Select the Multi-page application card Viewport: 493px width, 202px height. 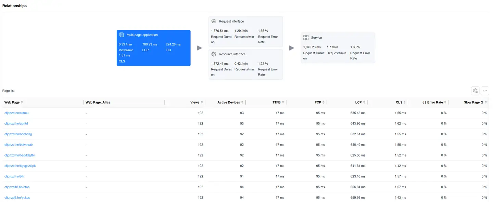tap(153, 48)
